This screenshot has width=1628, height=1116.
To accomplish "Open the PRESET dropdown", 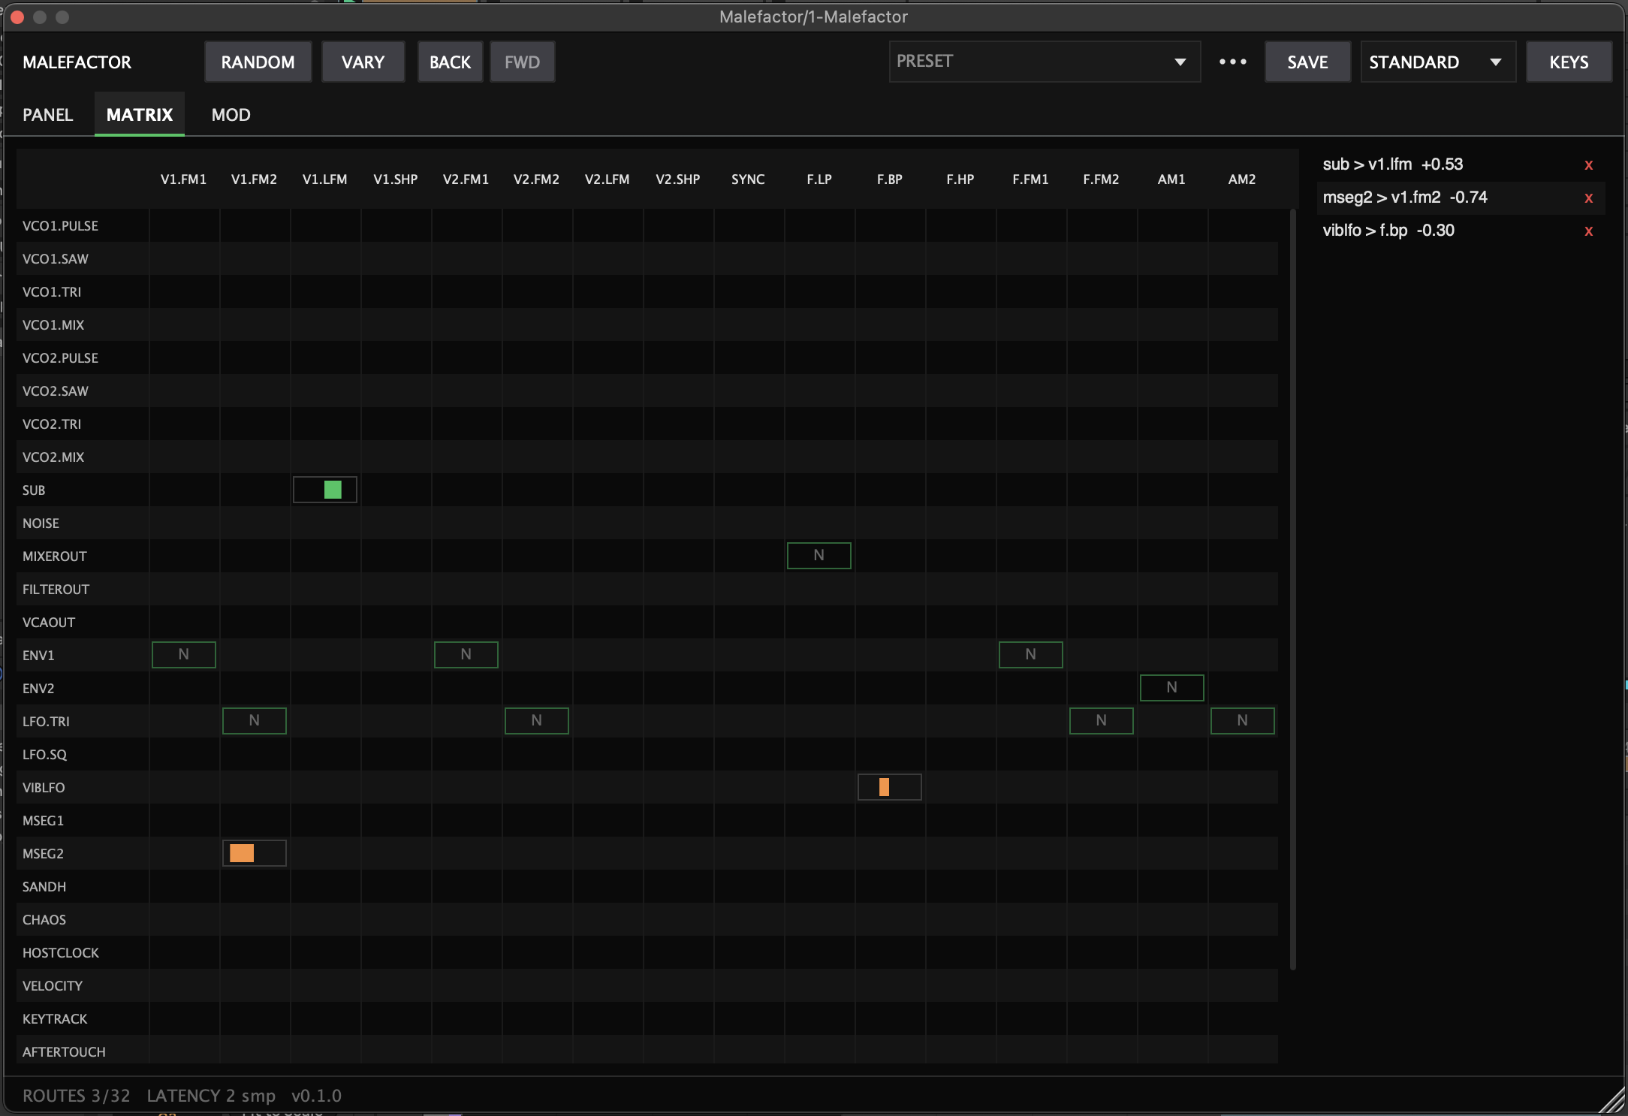I will (x=1045, y=62).
